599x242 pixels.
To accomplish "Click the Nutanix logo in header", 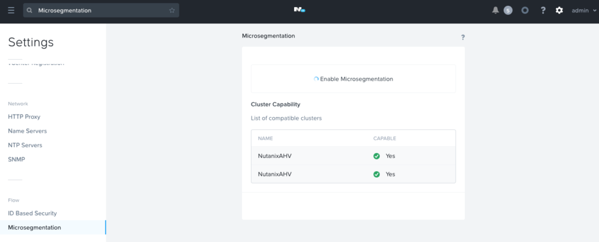I will click(x=299, y=10).
